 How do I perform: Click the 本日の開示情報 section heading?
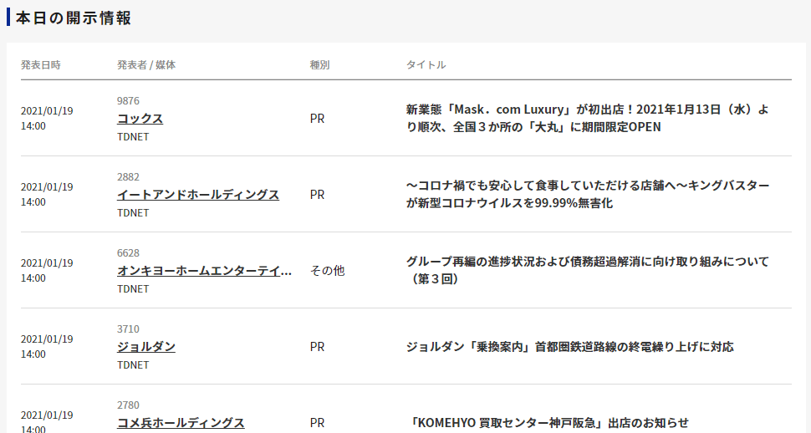coord(73,18)
